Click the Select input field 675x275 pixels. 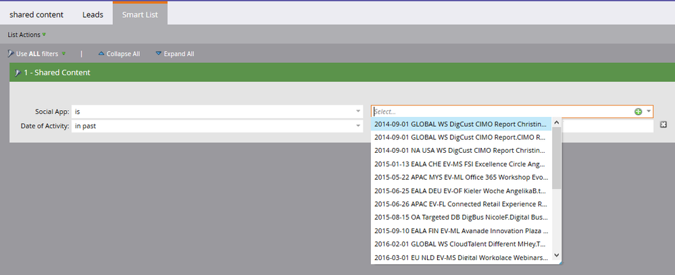coord(500,111)
